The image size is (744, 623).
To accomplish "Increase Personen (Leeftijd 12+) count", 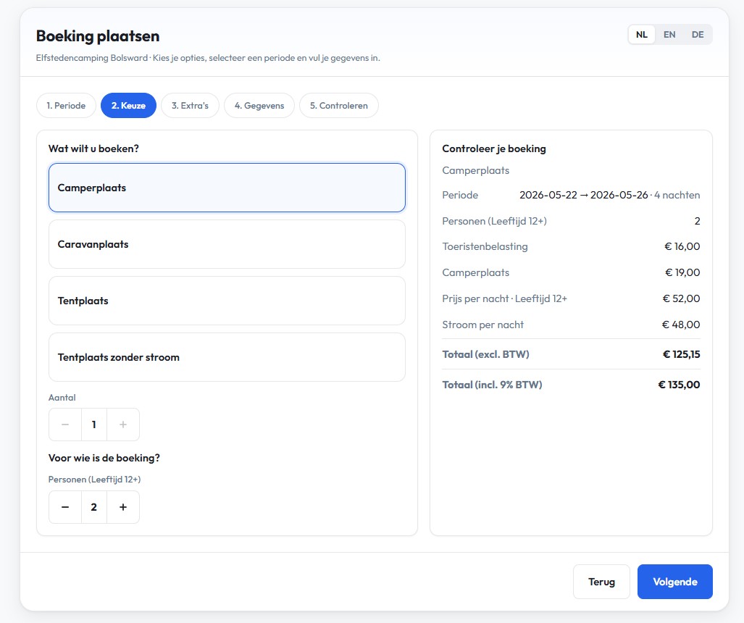I will pos(122,507).
